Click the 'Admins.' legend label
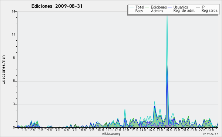 pyautogui.click(x=158, y=11)
